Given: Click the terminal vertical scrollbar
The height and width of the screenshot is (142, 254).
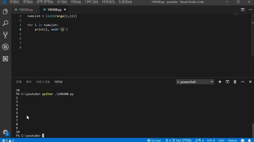Looking at the screenshot, I should point(253,130).
